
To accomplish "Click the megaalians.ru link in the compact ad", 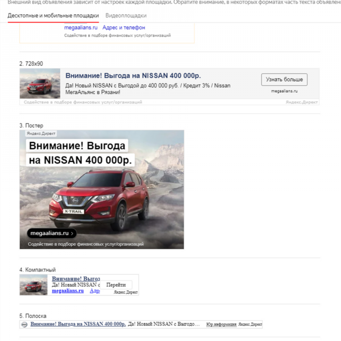I will click(x=68, y=291).
